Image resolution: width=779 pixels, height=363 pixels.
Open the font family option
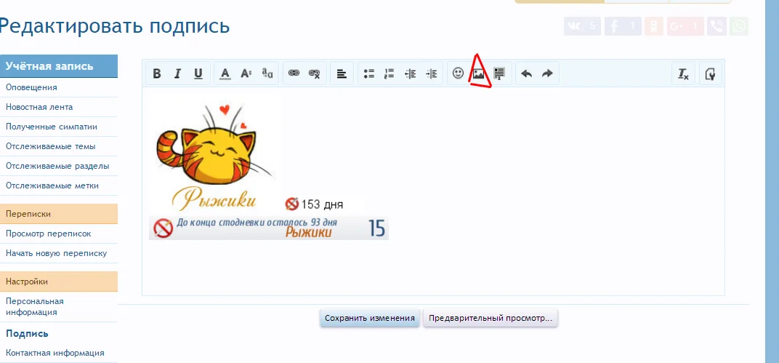coord(267,73)
